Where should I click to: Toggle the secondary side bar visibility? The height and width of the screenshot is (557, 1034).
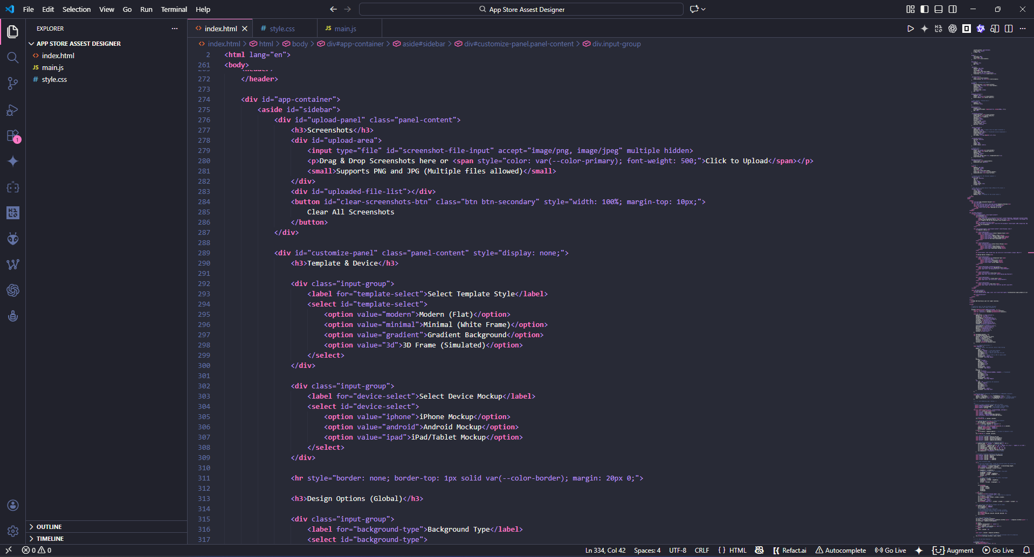tap(953, 9)
